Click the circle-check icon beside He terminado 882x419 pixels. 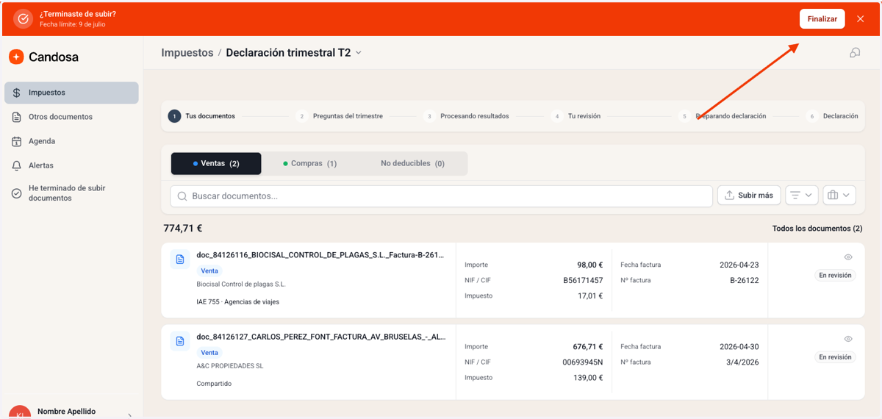(x=17, y=193)
